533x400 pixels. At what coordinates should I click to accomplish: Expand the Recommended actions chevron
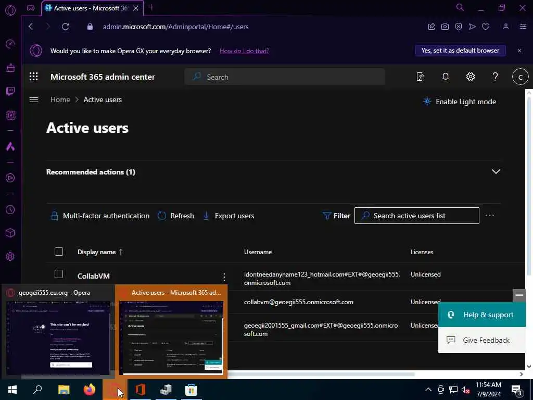pyautogui.click(x=496, y=171)
